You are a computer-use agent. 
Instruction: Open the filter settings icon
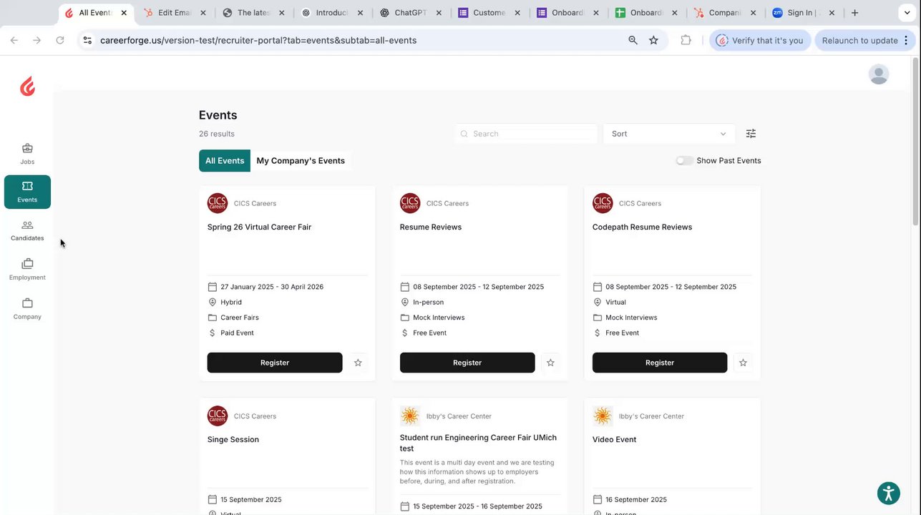click(x=751, y=134)
